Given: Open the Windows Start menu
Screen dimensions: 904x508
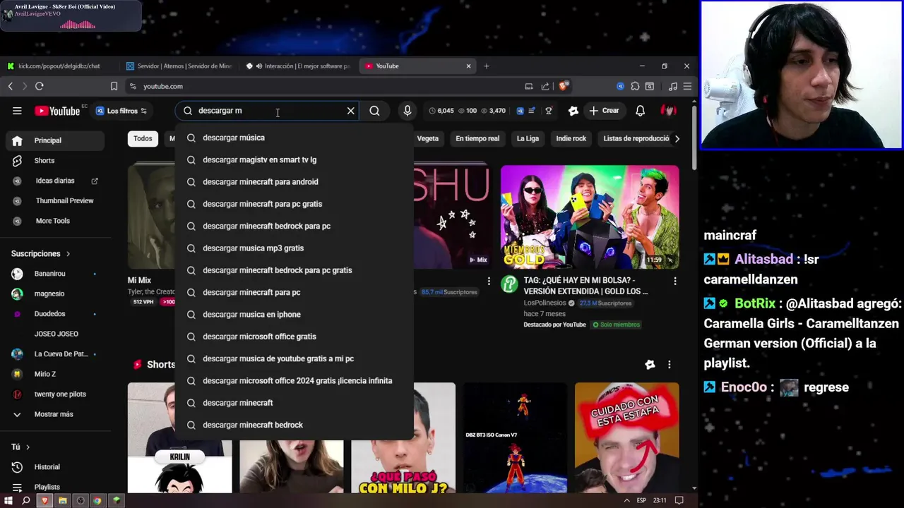Looking at the screenshot, I should 8,500.
